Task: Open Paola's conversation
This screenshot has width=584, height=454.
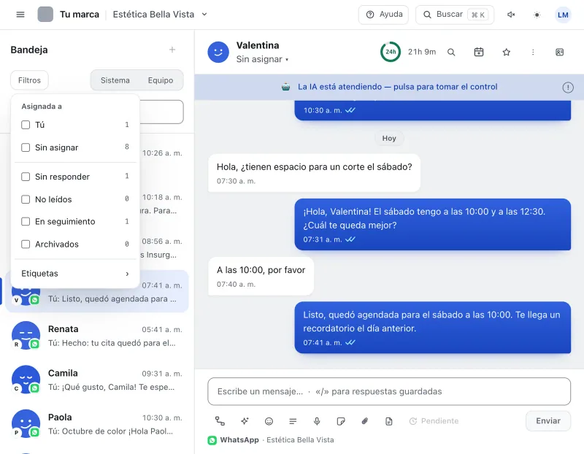Action: click(x=97, y=424)
